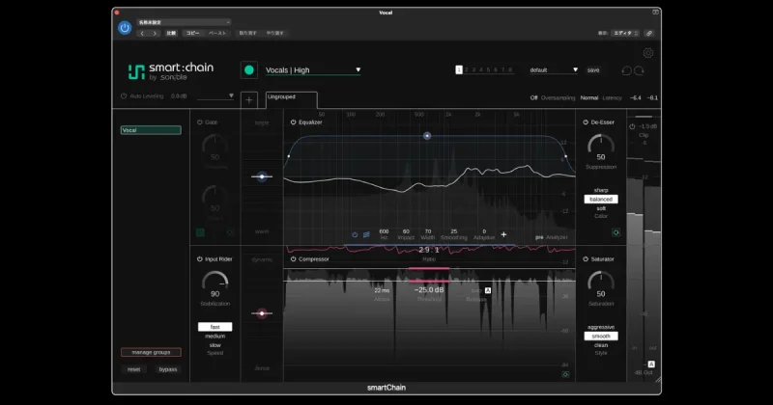Add a new group with plus button
773x405 pixels.
[249, 100]
